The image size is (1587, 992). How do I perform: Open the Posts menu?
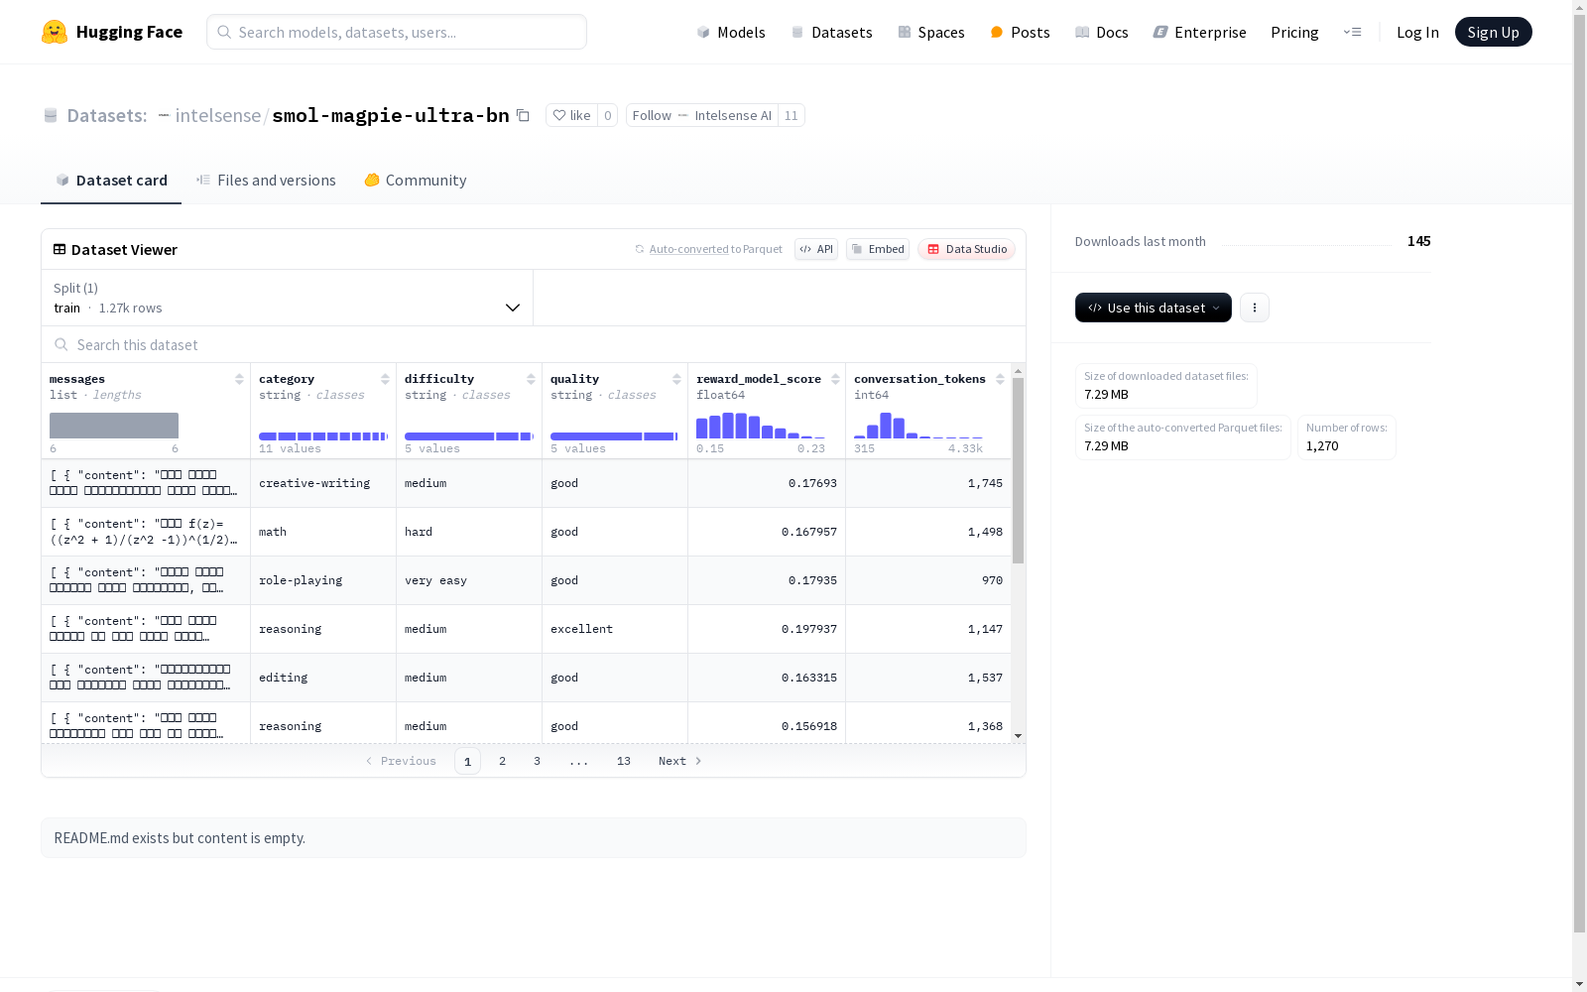point(1021,32)
